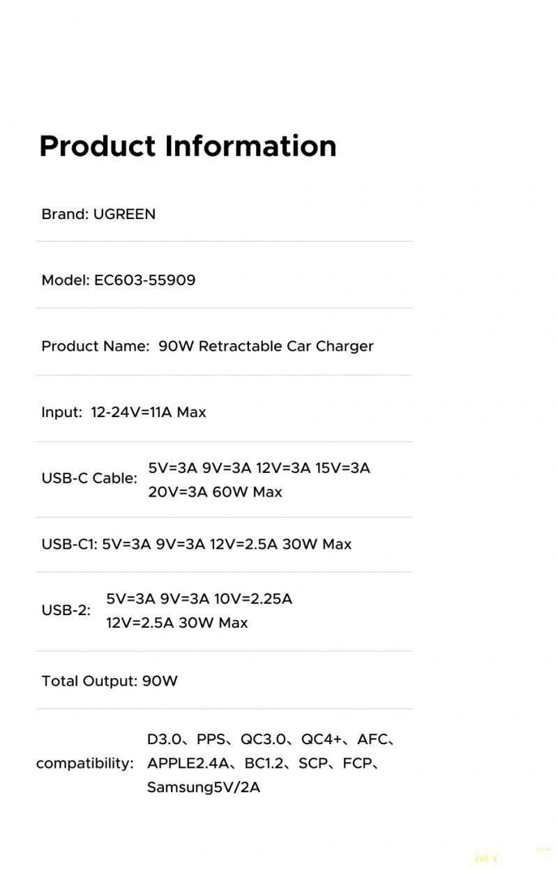Click the Product Name: label

95,346
